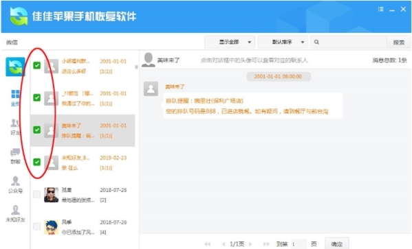Click the green refresh logo in title bar
The width and height of the screenshot is (412, 249).
(19, 16)
